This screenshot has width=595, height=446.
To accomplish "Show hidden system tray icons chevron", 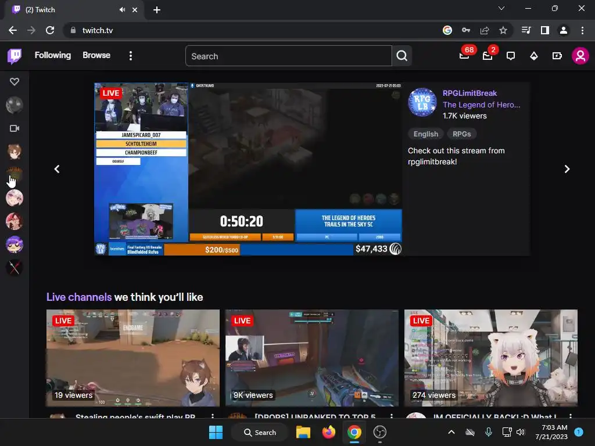I will (x=451, y=432).
